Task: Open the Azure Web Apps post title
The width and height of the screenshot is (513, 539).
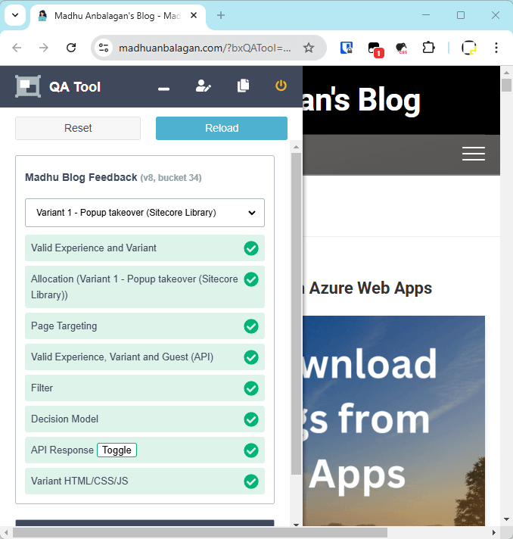Action: [x=367, y=288]
